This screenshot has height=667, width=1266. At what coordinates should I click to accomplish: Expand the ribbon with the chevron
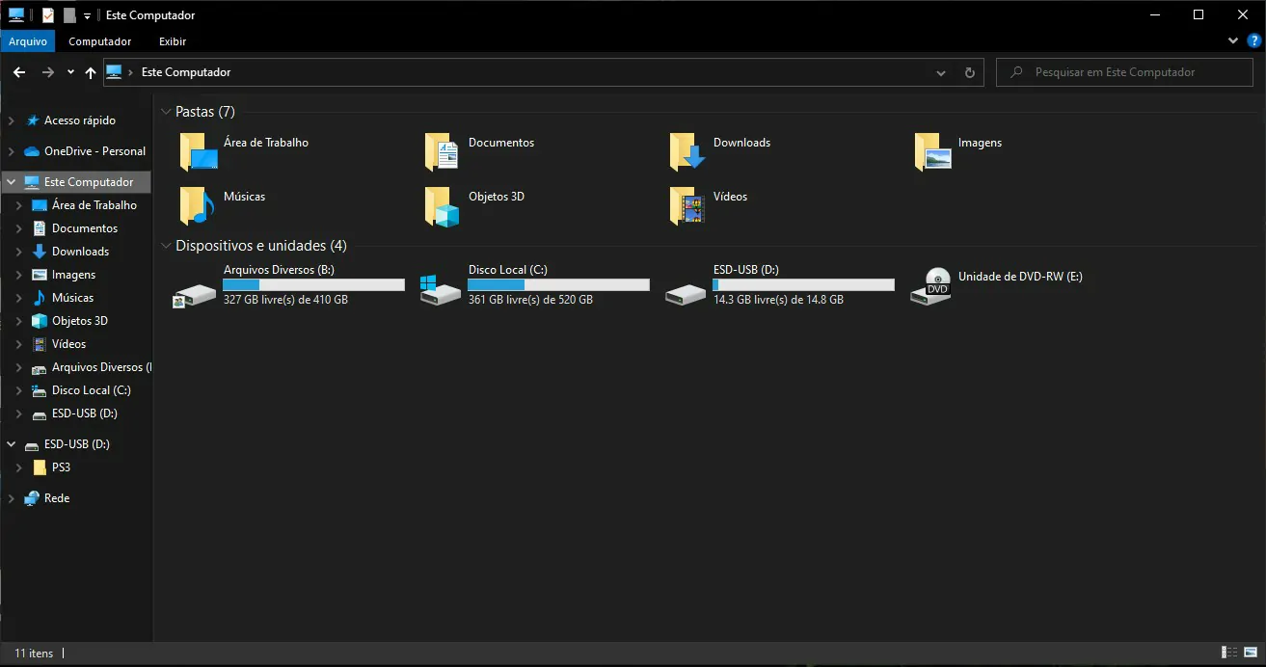tap(1233, 41)
